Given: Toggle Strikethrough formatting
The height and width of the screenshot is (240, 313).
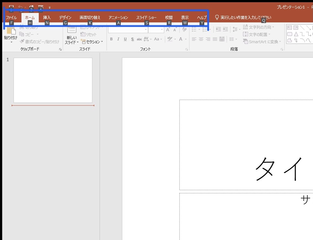Looking at the screenshot, I should [139, 39].
